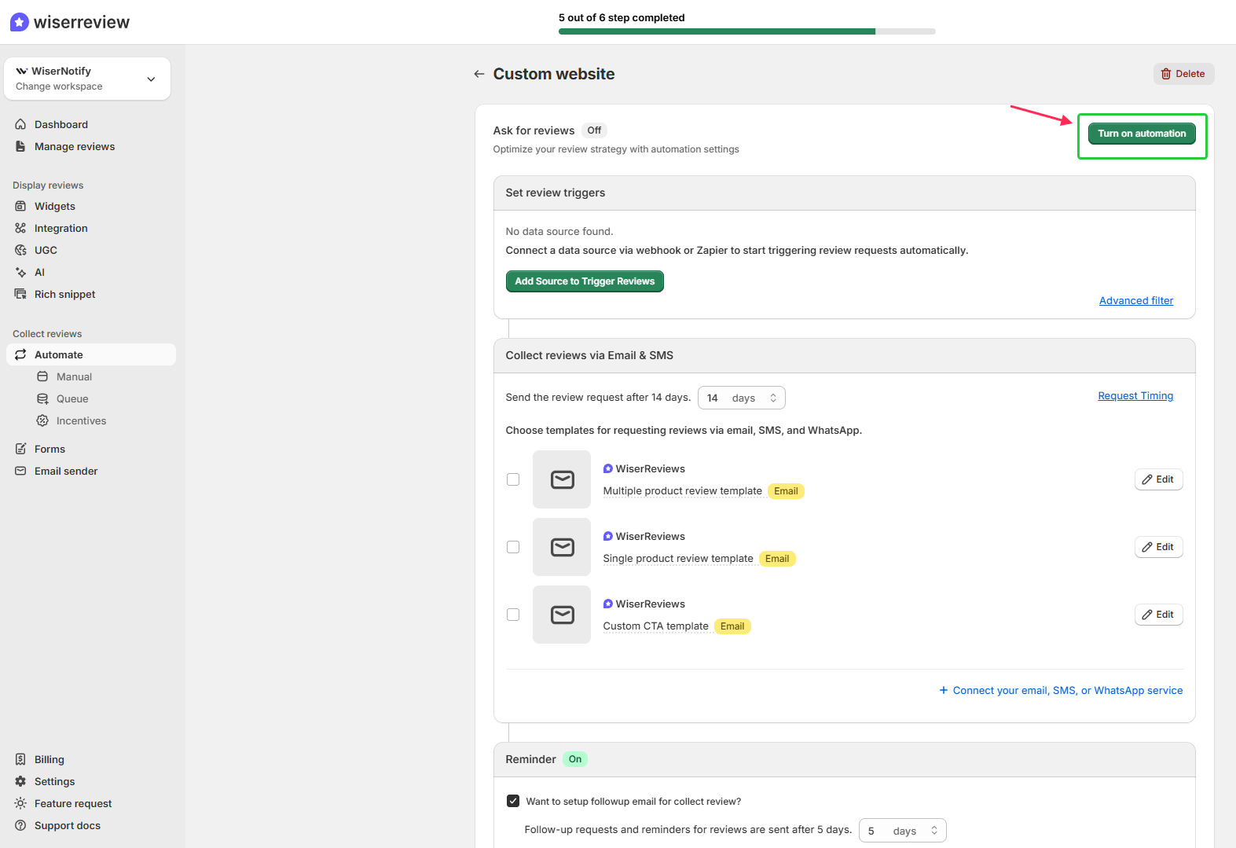Select the Single product review template checkbox

513,547
